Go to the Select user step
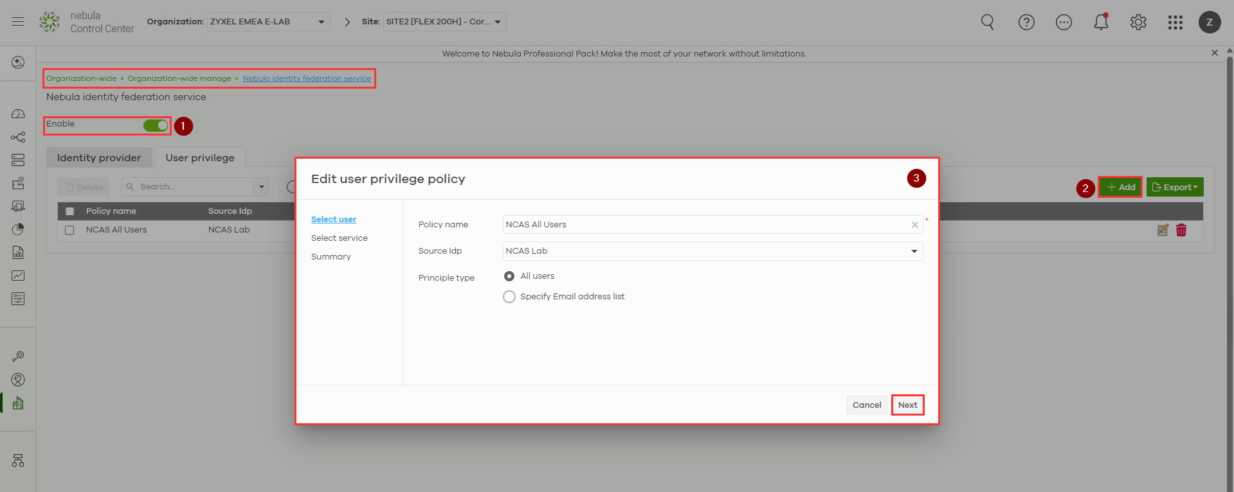Screen dimensions: 1234x492 [x=334, y=220]
